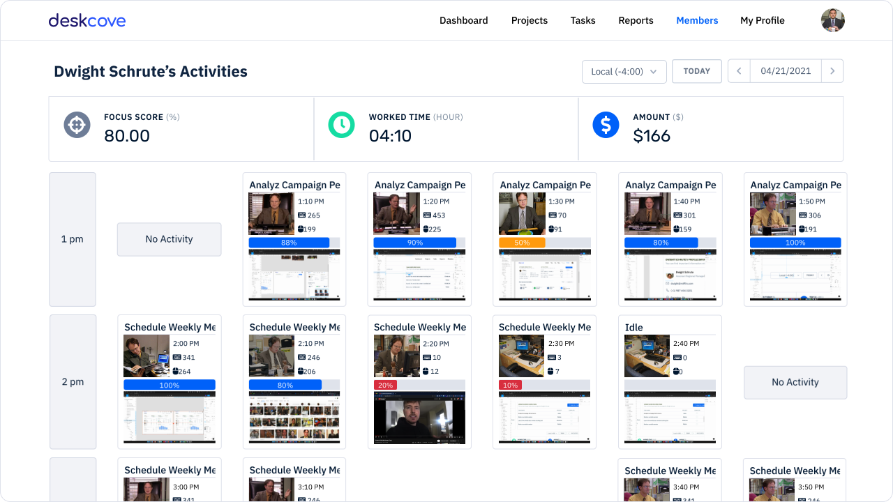
Task: Open the Projects nav item
Action: [x=530, y=20]
